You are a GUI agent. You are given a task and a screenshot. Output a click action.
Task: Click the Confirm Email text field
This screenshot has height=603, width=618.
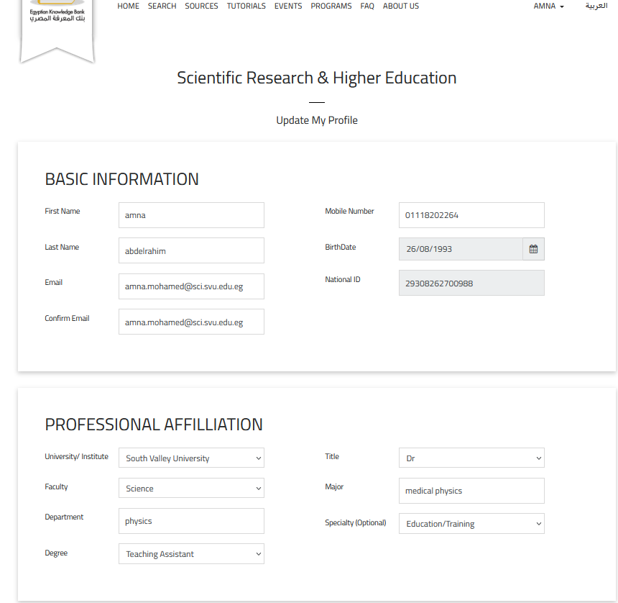pos(191,322)
